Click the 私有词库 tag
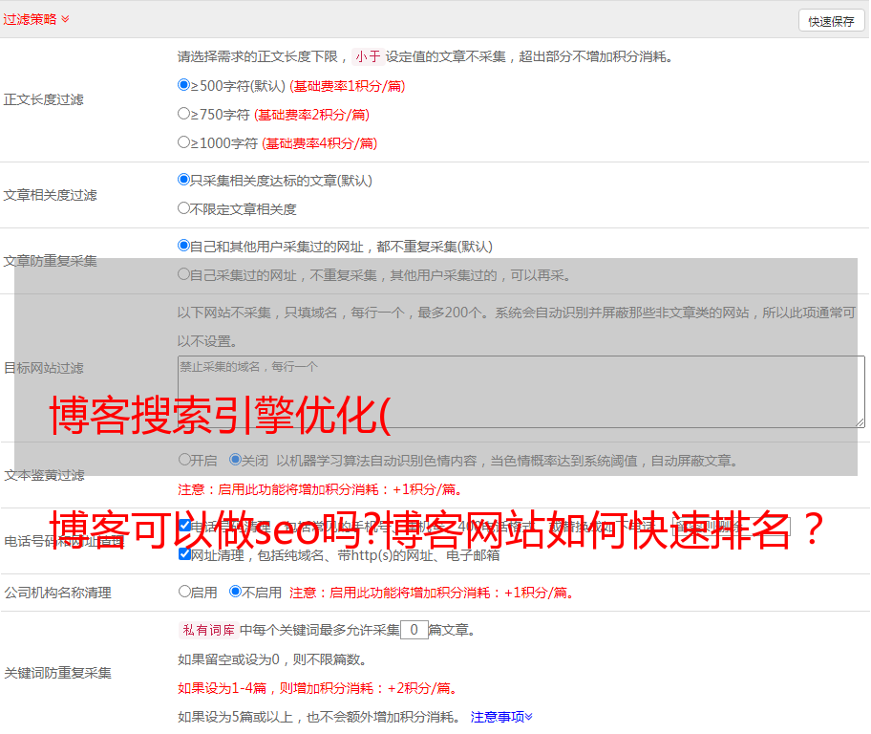 point(205,630)
